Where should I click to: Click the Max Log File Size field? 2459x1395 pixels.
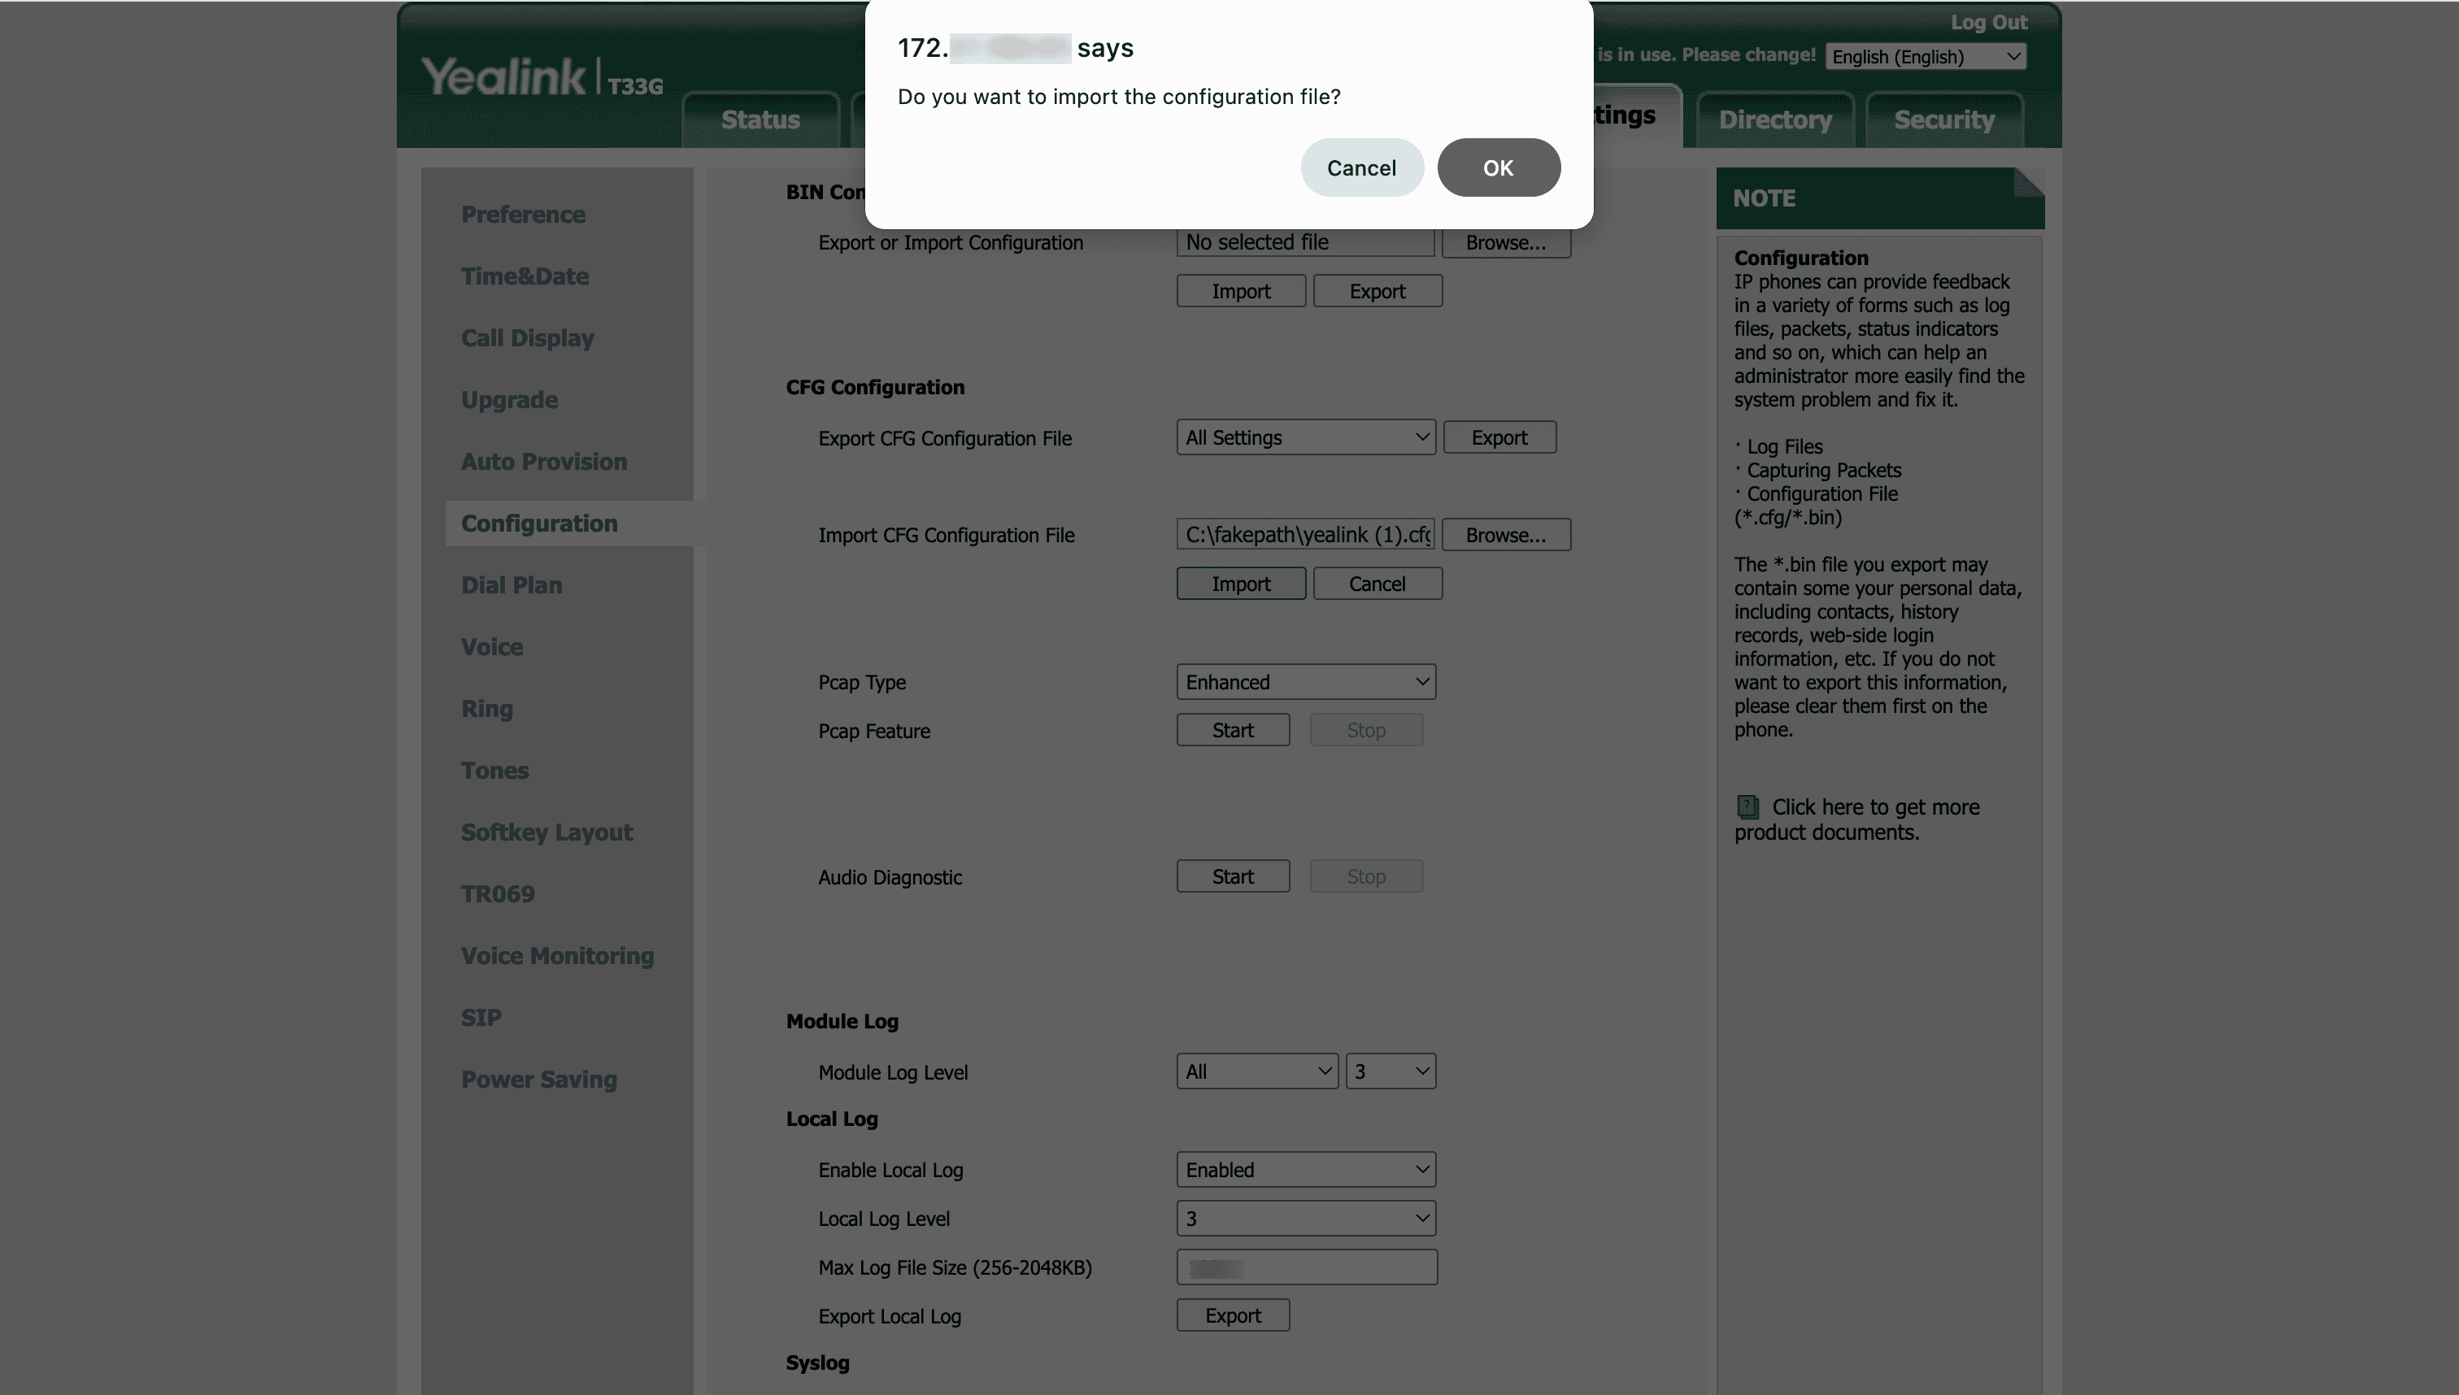[1306, 1267]
